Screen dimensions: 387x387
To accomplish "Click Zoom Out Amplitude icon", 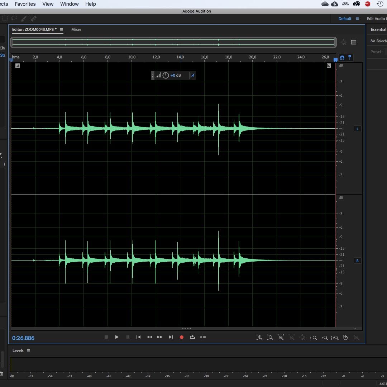I will [x=270, y=338].
